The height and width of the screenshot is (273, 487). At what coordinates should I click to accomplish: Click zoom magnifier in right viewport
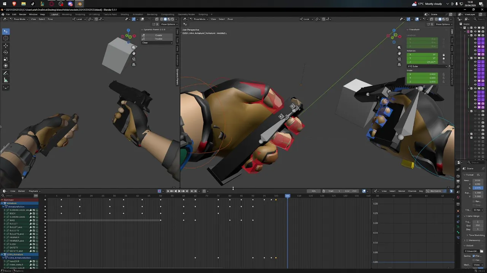pos(399,47)
